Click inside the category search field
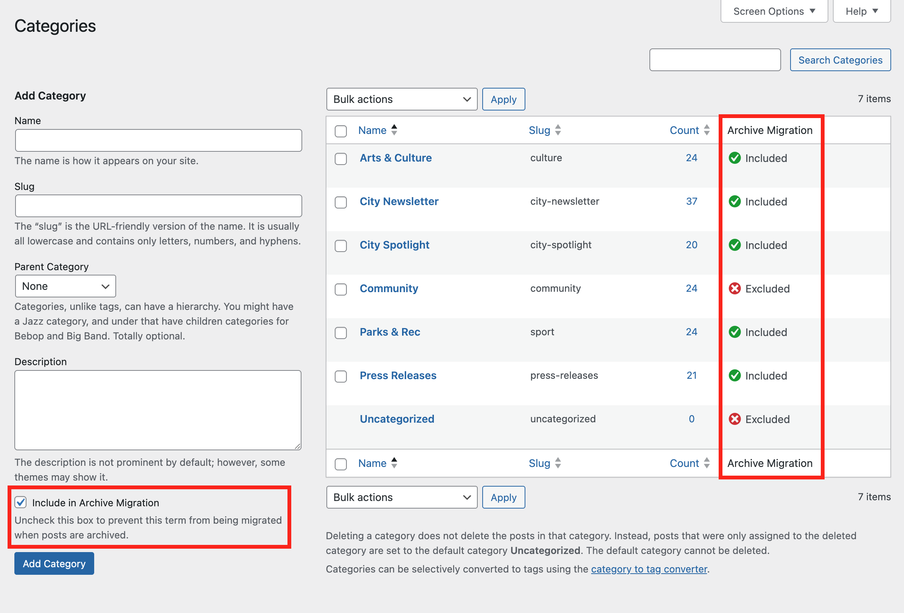This screenshot has height=613, width=904. coord(715,59)
